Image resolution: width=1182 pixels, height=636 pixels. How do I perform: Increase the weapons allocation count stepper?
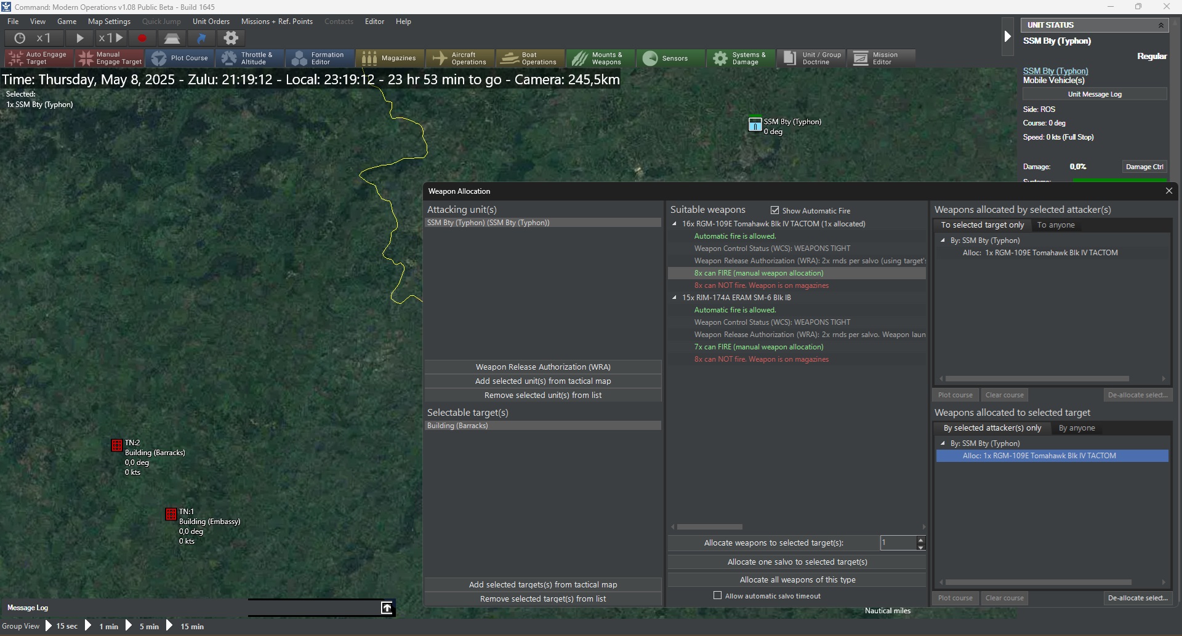click(921, 539)
